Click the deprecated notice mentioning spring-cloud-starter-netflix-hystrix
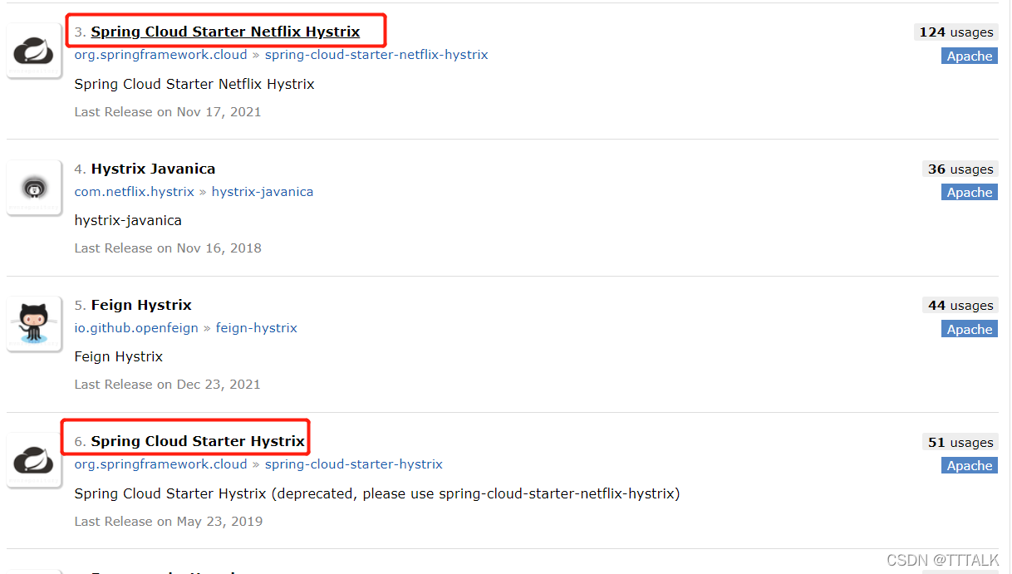The image size is (1012, 574). point(377,494)
